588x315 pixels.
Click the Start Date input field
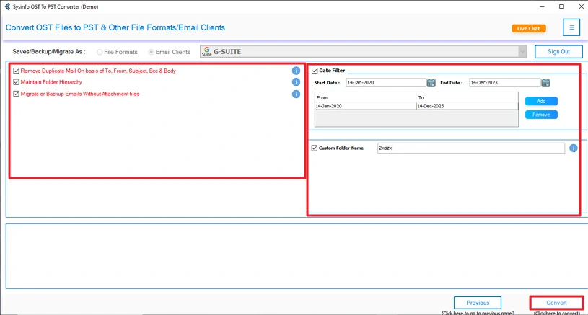pyautogui.click(x=386, y=82)
